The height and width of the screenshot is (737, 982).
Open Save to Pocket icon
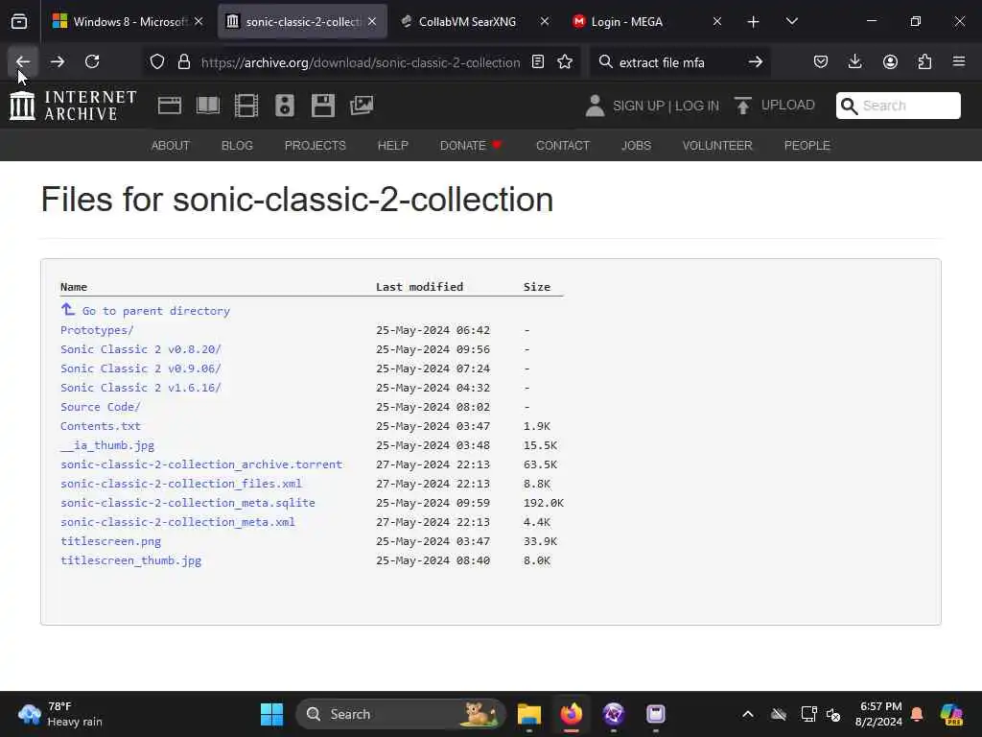click(x=821, y=61)
